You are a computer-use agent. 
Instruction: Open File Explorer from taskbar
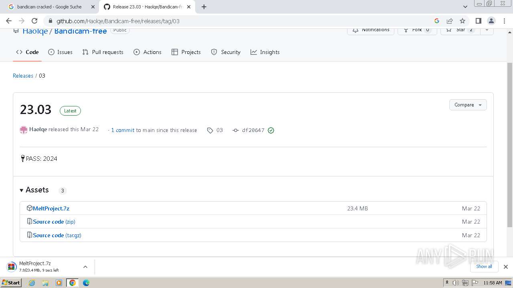click(x=45, y=283)
